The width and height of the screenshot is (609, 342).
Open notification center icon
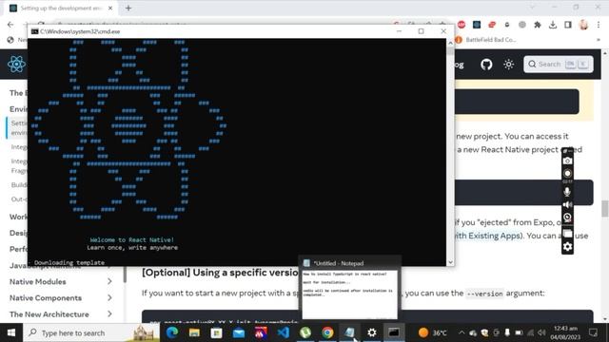point(593,332)
